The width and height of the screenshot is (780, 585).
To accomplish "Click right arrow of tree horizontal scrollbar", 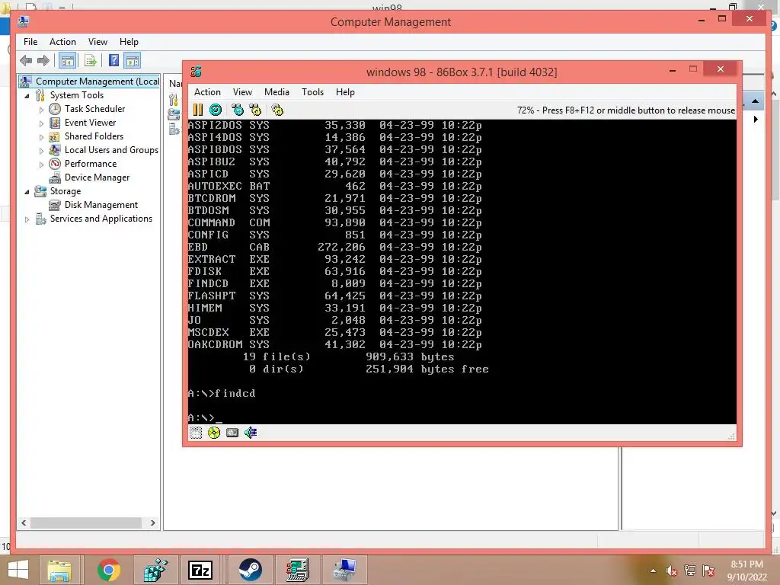I will point(152,523).
